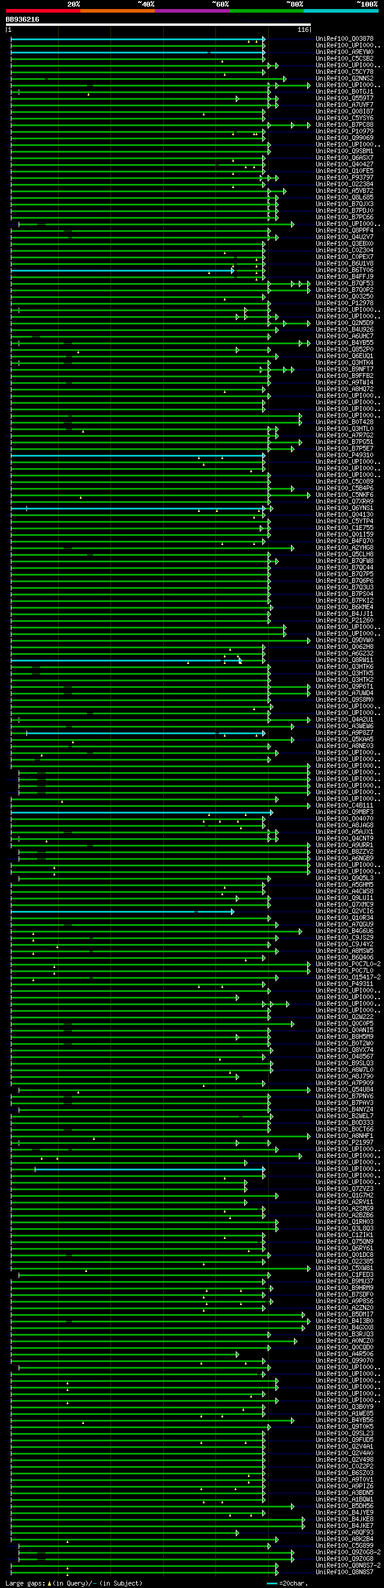Click the purple ~60% identity color segment
The width and height of the screenshot is (384, 1588).
192,10
